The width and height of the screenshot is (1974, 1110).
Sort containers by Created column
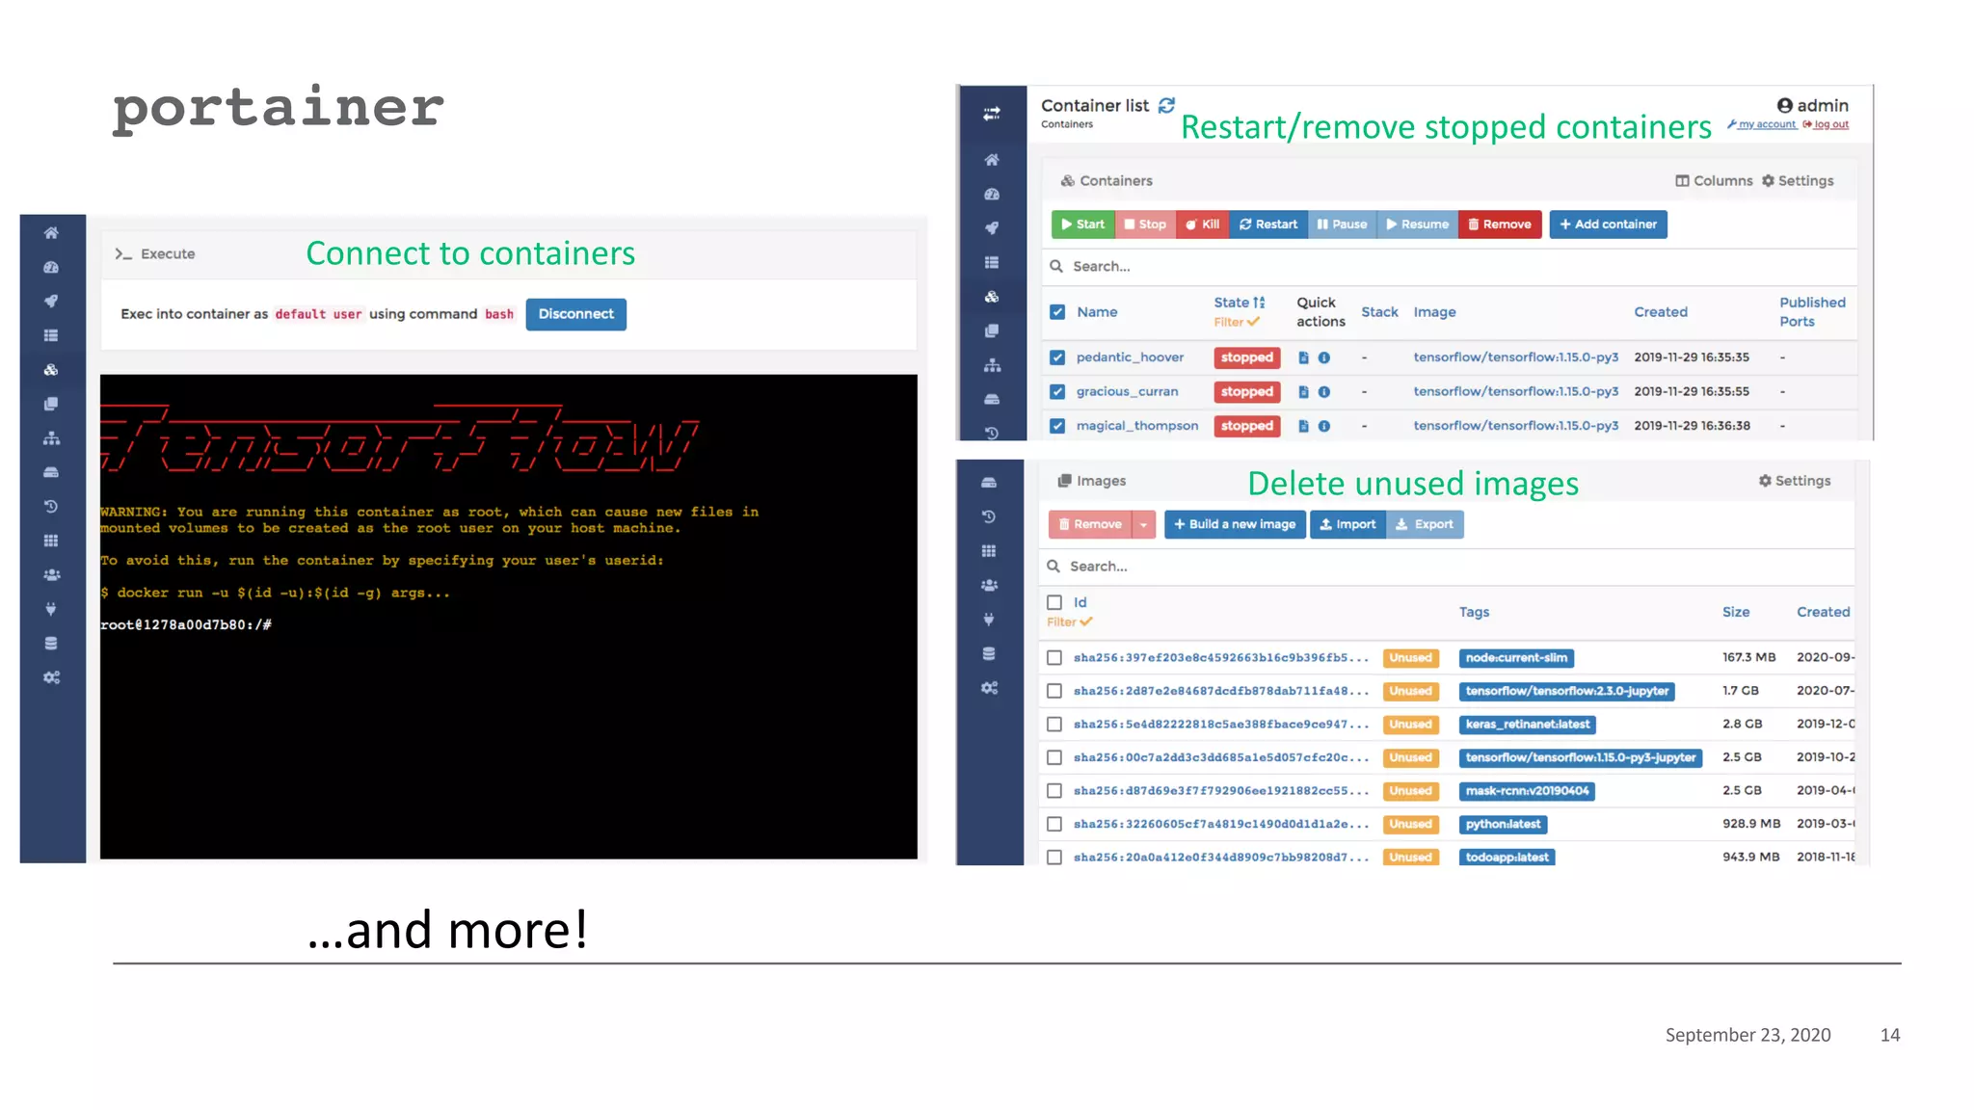(1660, 312)
